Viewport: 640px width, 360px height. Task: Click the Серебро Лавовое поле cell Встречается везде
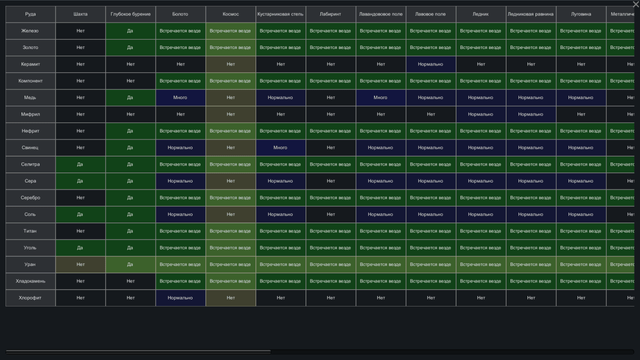tap(430, 197)
